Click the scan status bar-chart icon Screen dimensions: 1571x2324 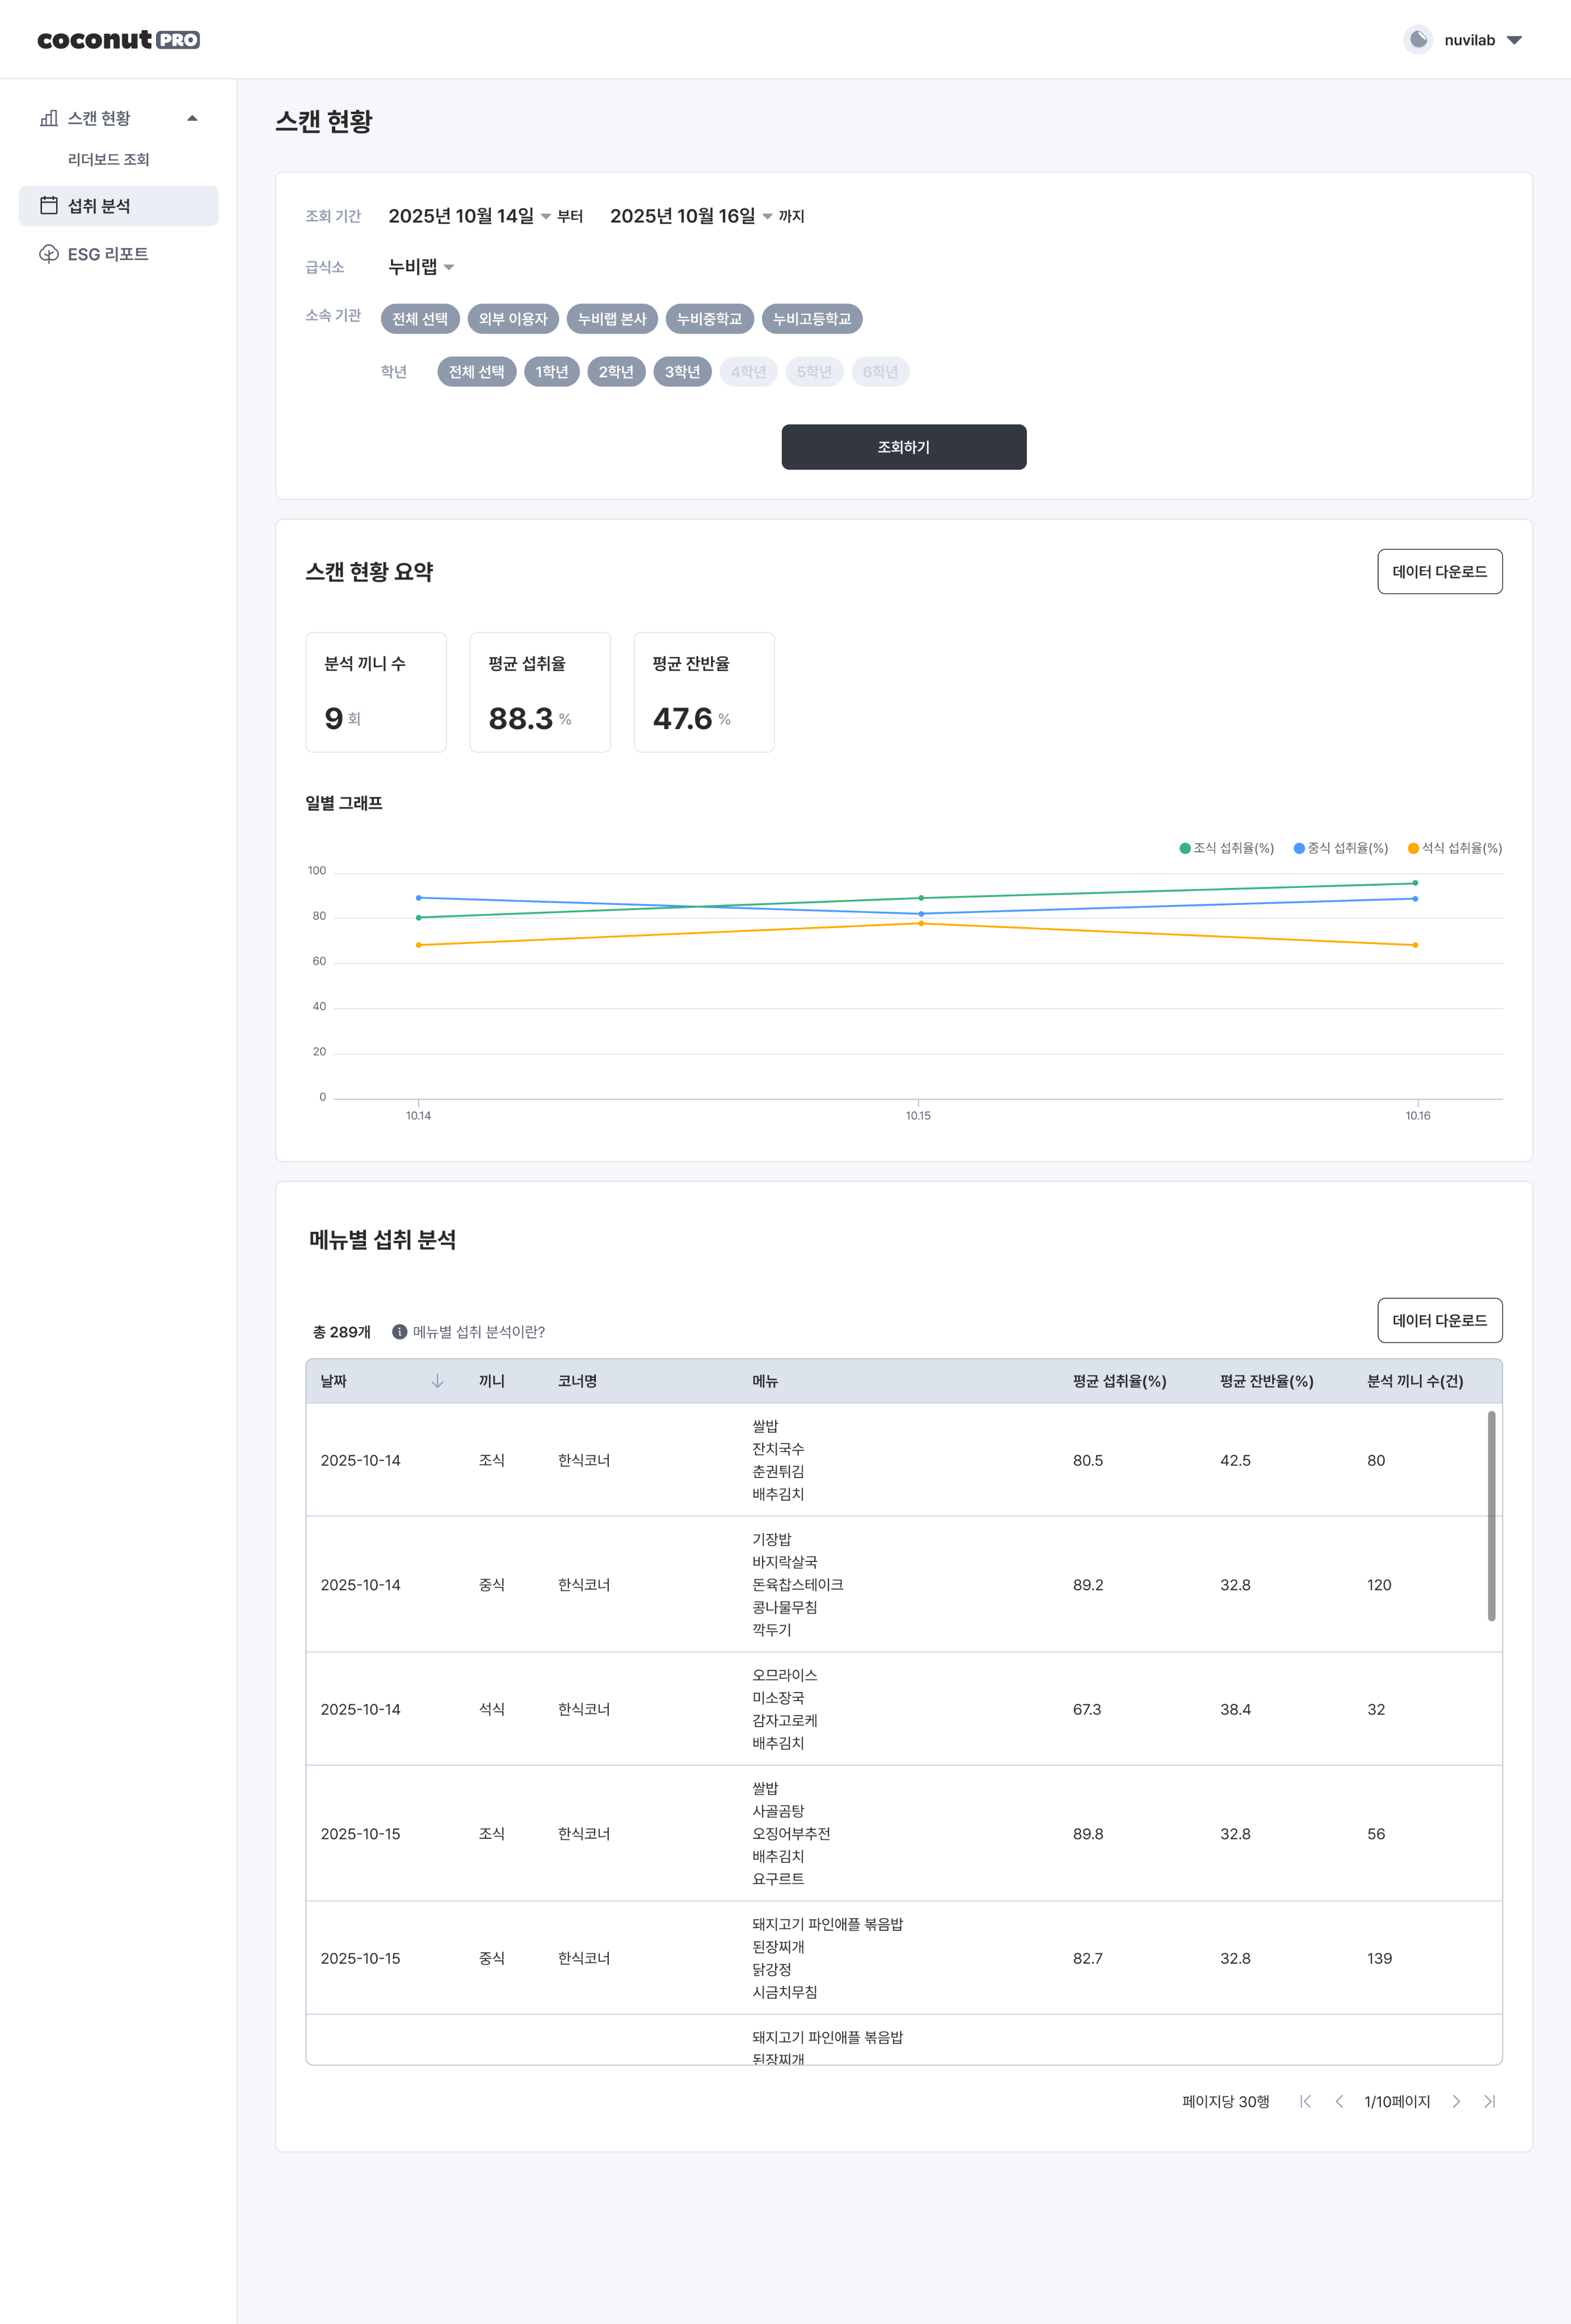tap(48, 118)
